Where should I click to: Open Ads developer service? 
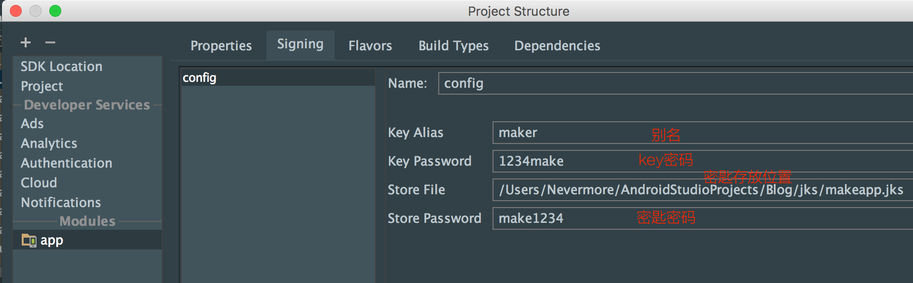pyautogui.click(x=32, y=124)
